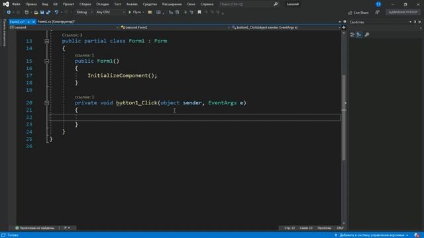The image size is (424, 238).
Task: Click the notifications icon in status bar
Action: pyautogui.click(x=417, y=235)
